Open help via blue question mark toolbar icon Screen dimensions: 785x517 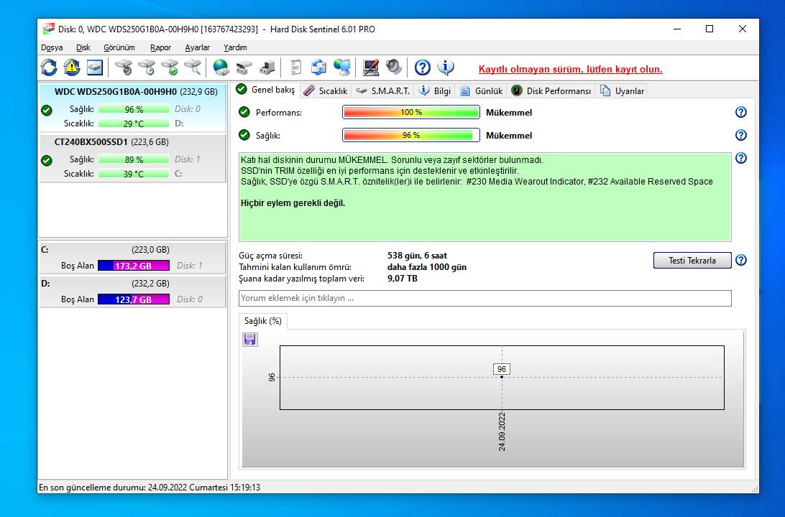point(423,67)
